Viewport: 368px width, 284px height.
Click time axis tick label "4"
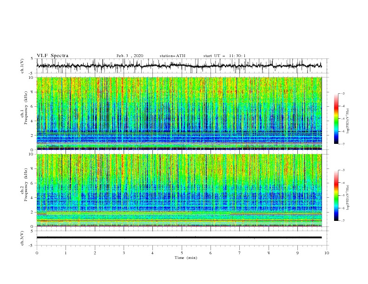[x=153, y=253]
